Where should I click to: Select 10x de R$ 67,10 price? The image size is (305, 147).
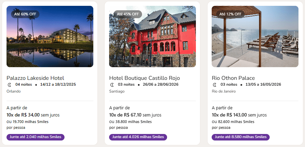(125, 115)
